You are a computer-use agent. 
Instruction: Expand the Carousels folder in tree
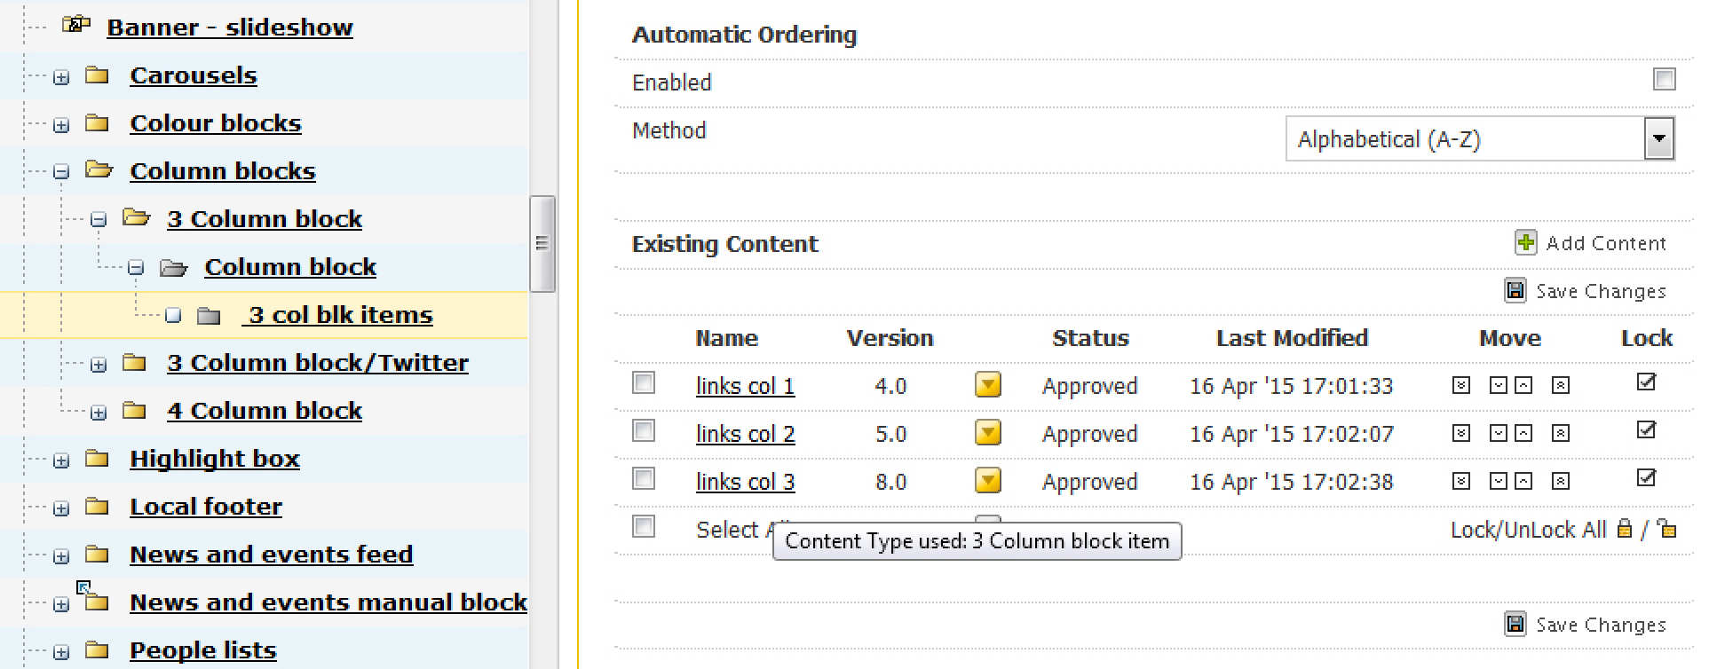coord(61,77)
